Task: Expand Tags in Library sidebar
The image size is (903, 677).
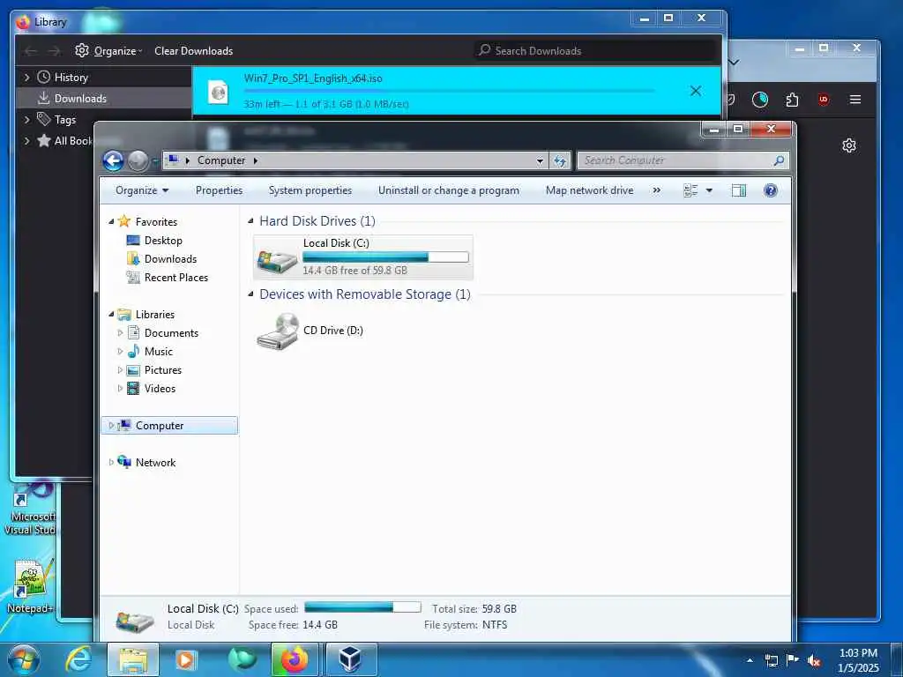Action: point(26,120)
